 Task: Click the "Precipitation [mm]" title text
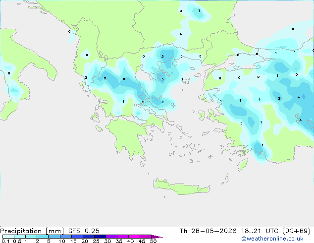(32, 231)
